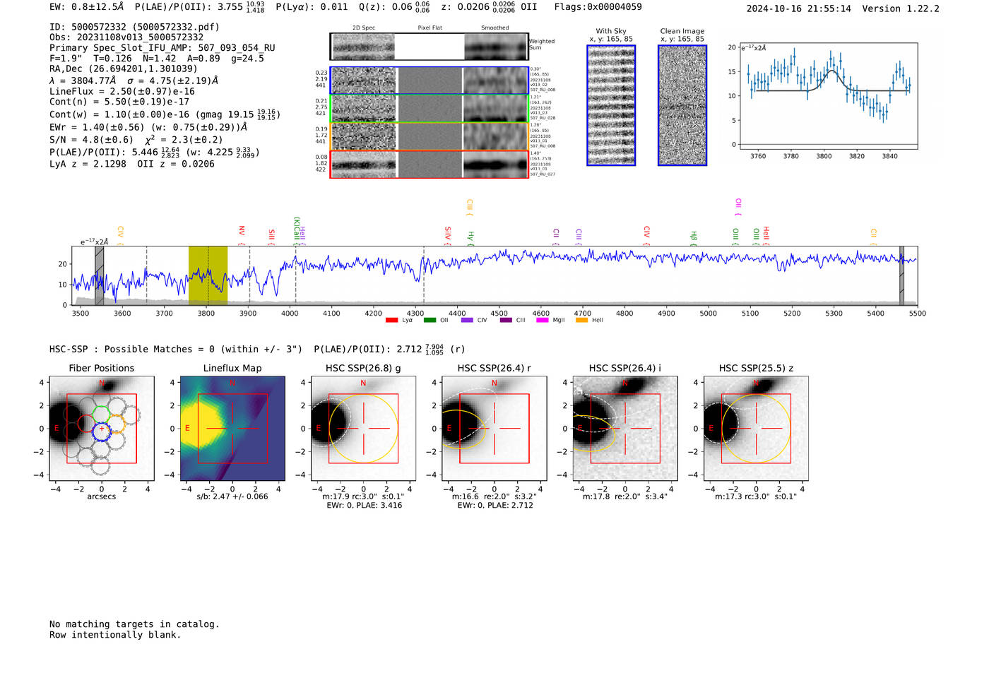Screen dimensions: 989x673
Task: Select the HSC SSP(26.4) r image
Action: [x=494, y=429]
